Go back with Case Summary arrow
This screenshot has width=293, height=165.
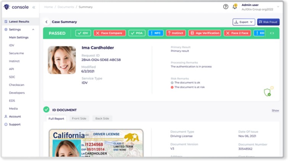click(46, 22)
